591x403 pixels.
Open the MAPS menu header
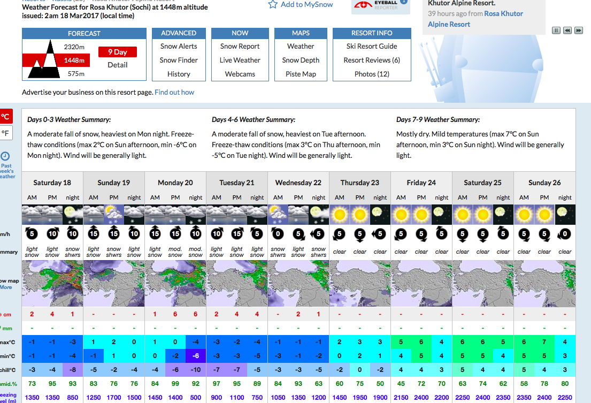[x=301, y=33]
